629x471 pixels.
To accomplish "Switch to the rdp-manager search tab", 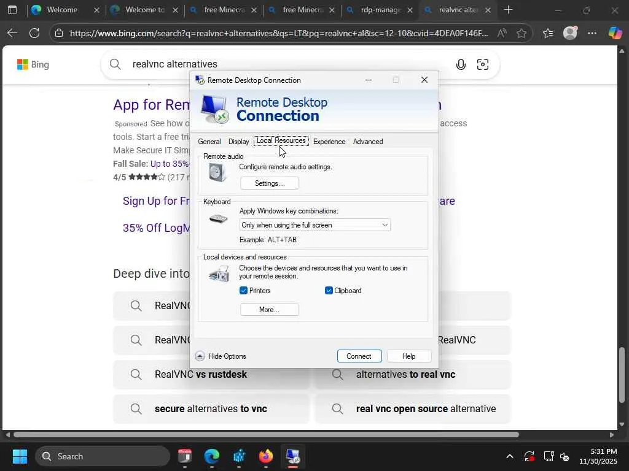I will pos(380,10).
